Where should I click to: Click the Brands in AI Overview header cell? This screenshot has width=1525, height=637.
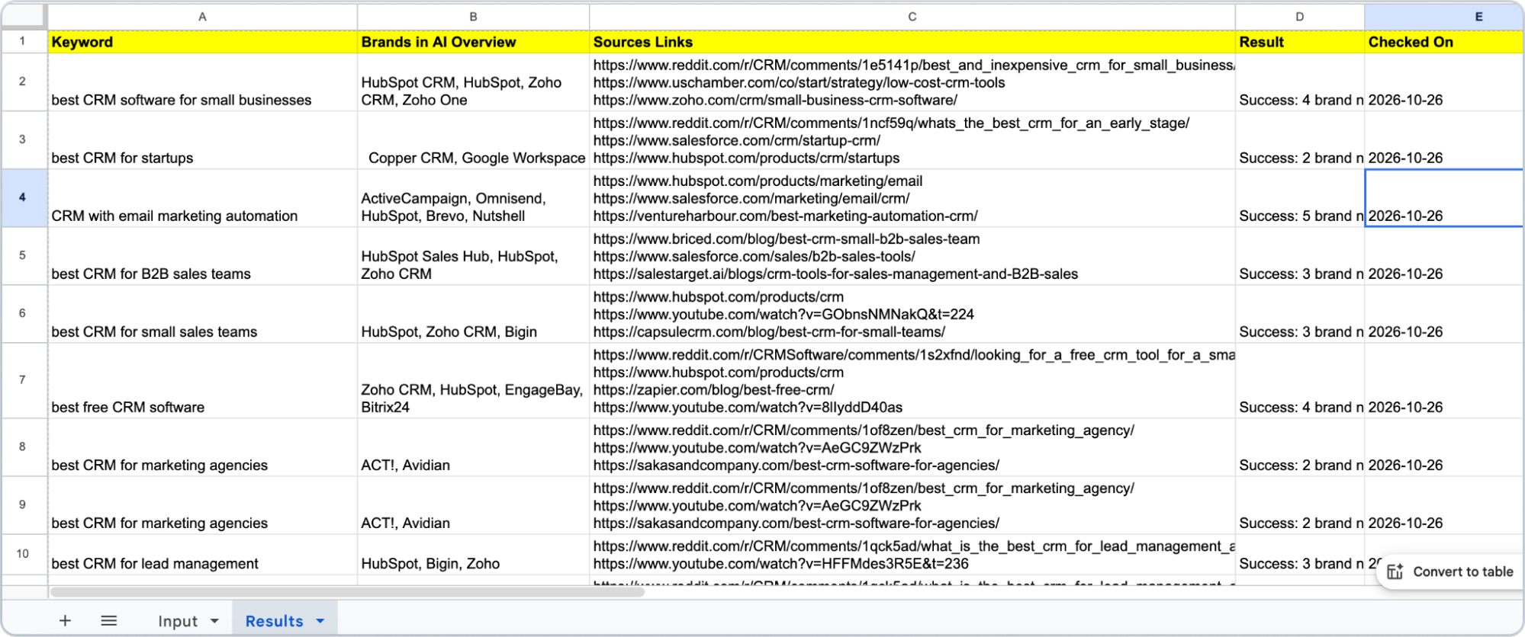click(x=473, y=42)
